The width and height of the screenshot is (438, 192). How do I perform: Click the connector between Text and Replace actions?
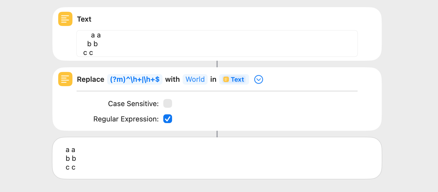click(217, 64)
